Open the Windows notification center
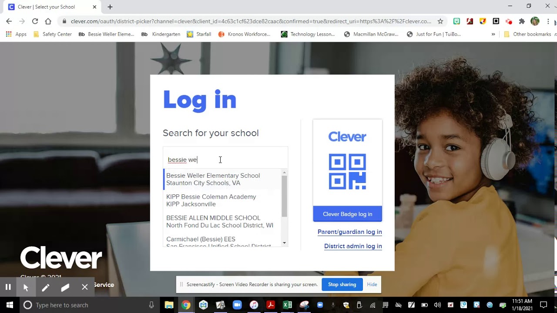557x313 pixels. 543,305
